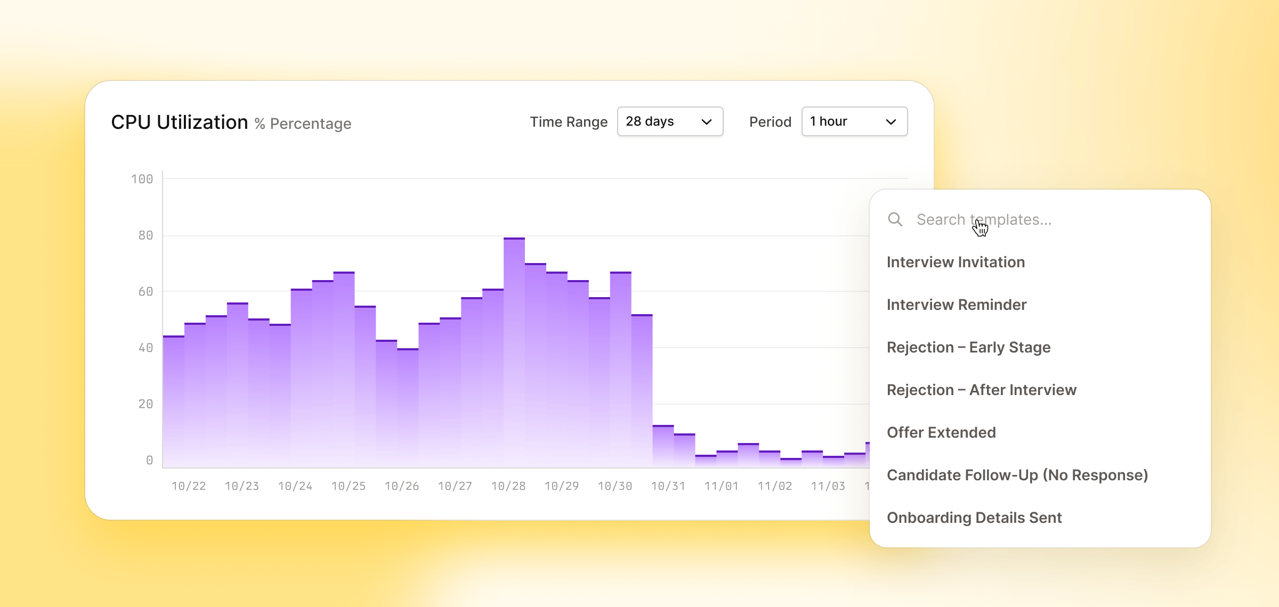Pick Candidate Follow-Up (No Response) template
The height and width of the screenshot is (607, 1279).
(1017, 475)
